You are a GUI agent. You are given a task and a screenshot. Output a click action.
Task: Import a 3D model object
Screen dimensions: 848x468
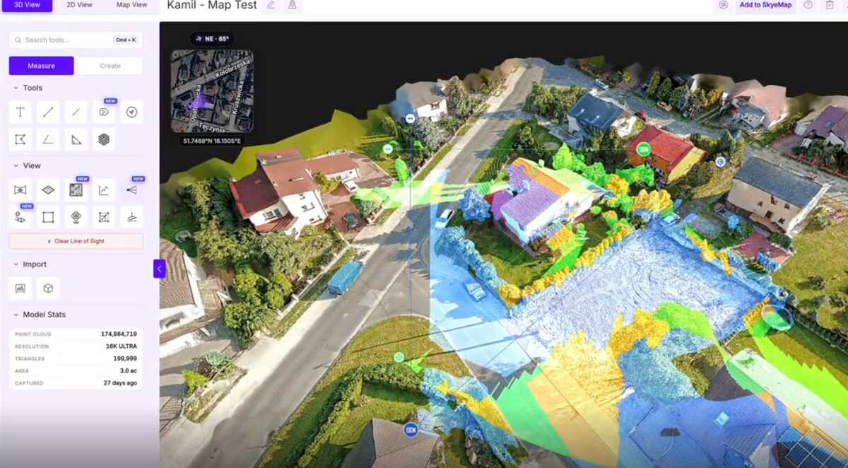click(x=48, y=288)
